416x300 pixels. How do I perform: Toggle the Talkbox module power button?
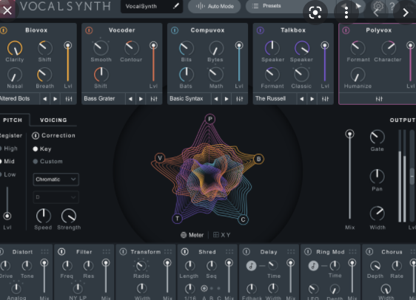point(261,30)
